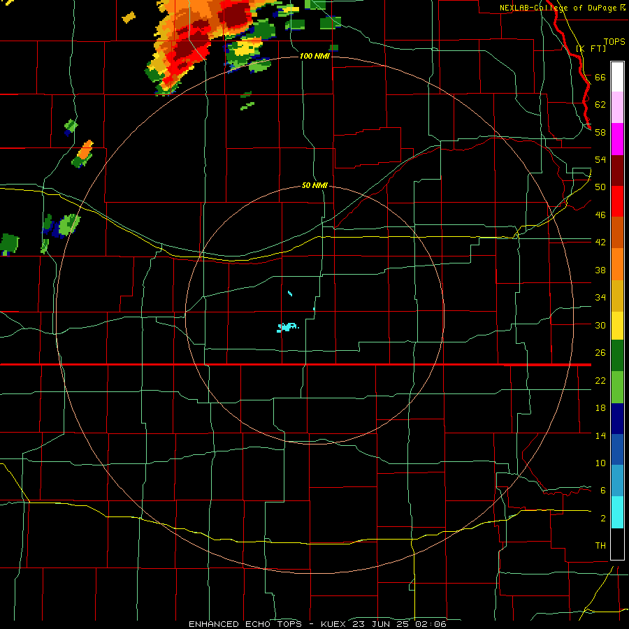Image resolution: width=629 pixels, height=629 pixels.
Task: Click the '[K FT]' units label
Action: click(x=591, y=48)
